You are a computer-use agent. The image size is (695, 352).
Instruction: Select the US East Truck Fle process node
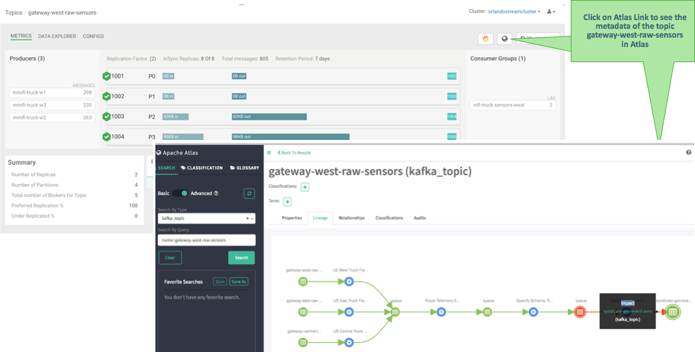click(x=349, y=312)
